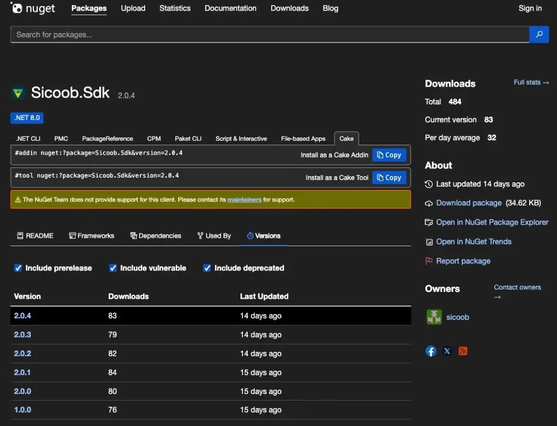Open the sicoob owner profile link
The height and width of the screenshot is (426, 557).
[457, 317]
